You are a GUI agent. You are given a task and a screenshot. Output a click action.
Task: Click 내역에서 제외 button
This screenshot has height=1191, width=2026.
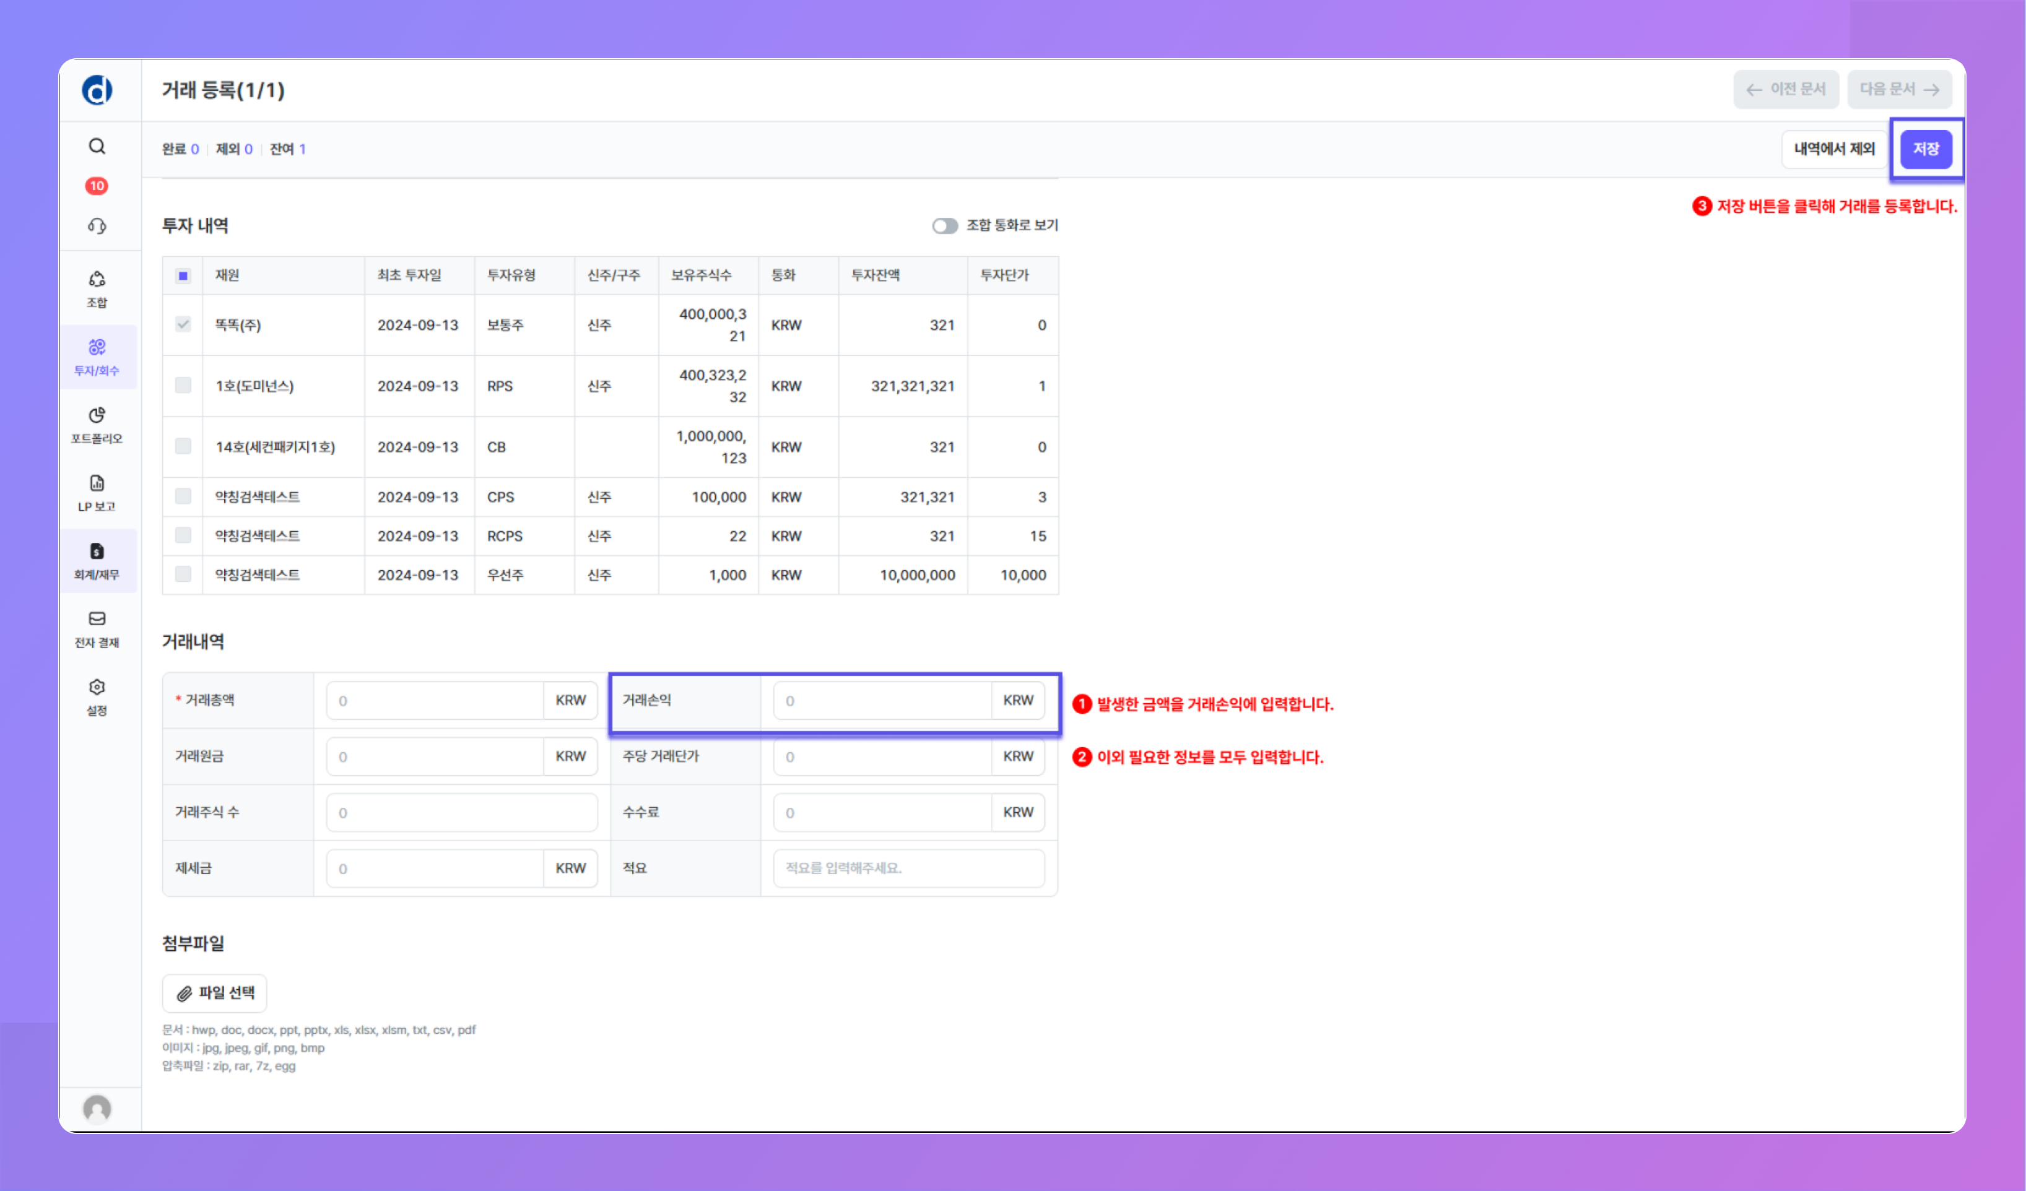coord(1834,149)
